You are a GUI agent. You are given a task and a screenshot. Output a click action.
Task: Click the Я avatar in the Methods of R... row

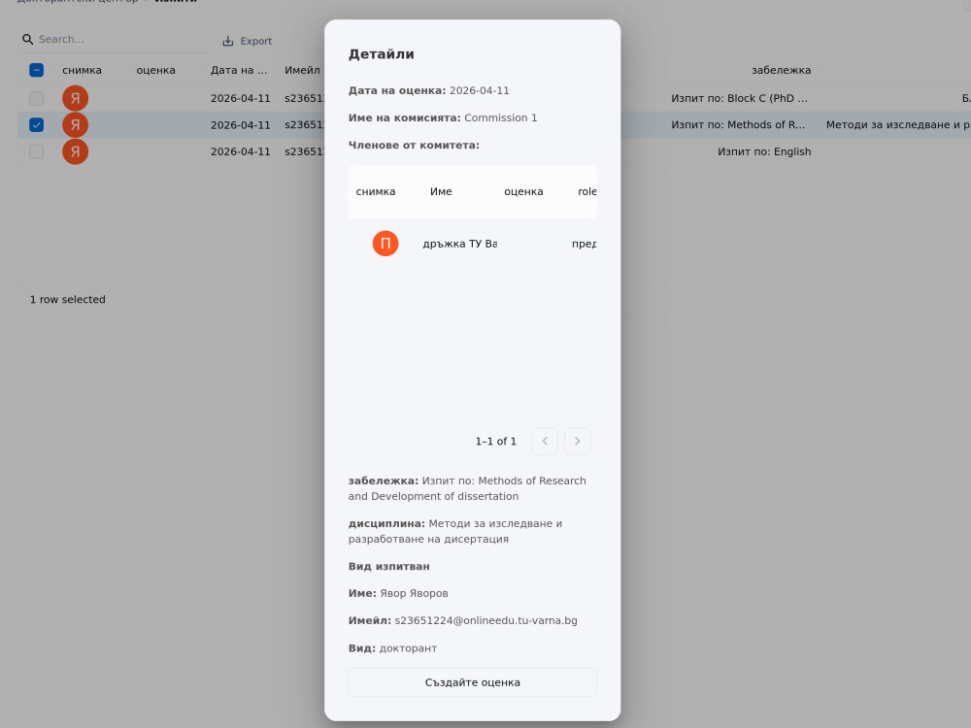point(75,124)
